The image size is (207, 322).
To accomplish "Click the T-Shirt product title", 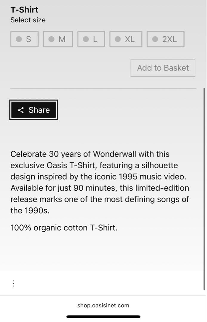I will (x=24, y=10).
